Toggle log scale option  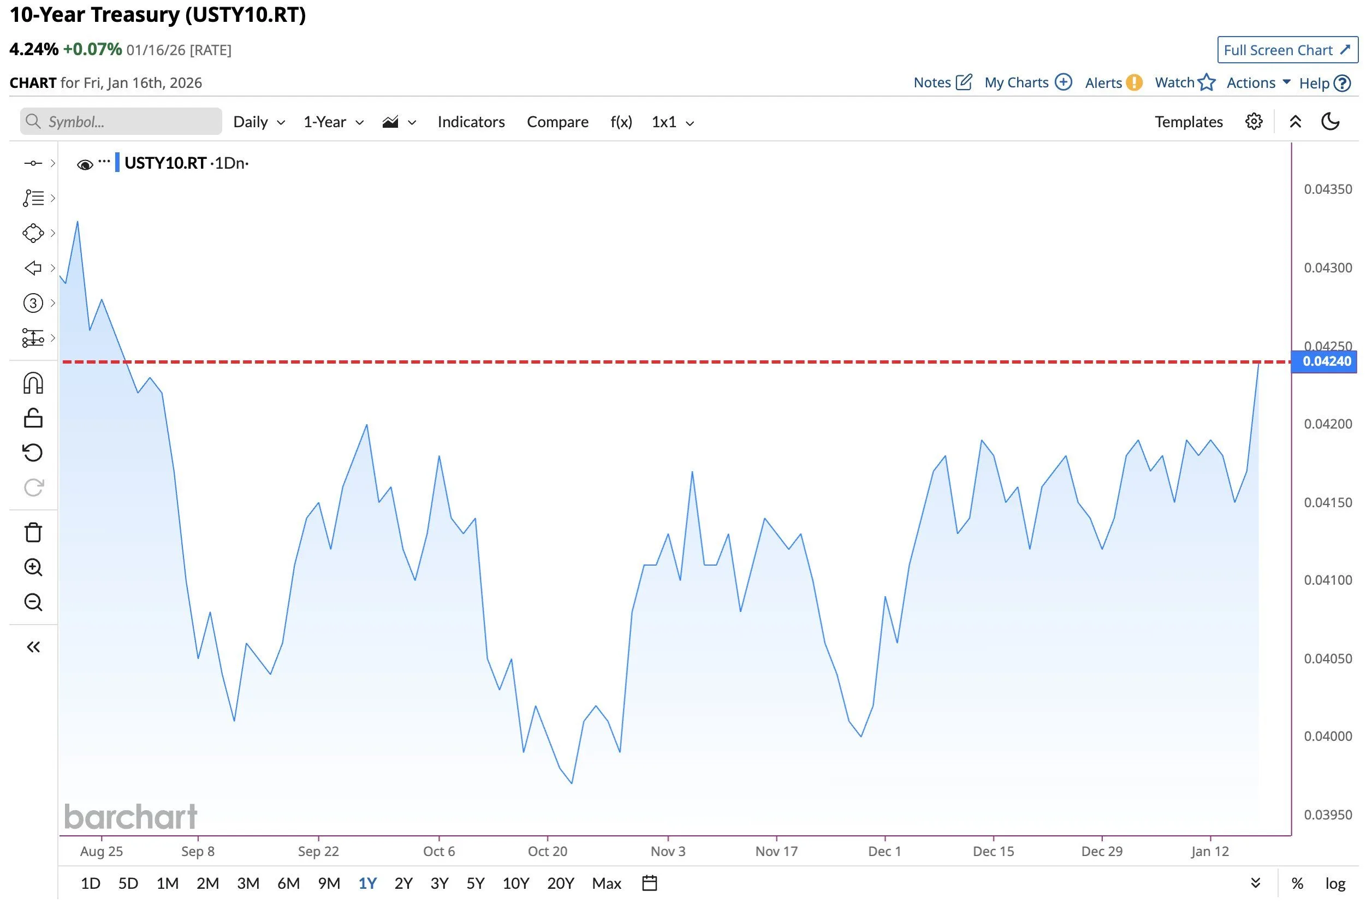click(1335, 883)
